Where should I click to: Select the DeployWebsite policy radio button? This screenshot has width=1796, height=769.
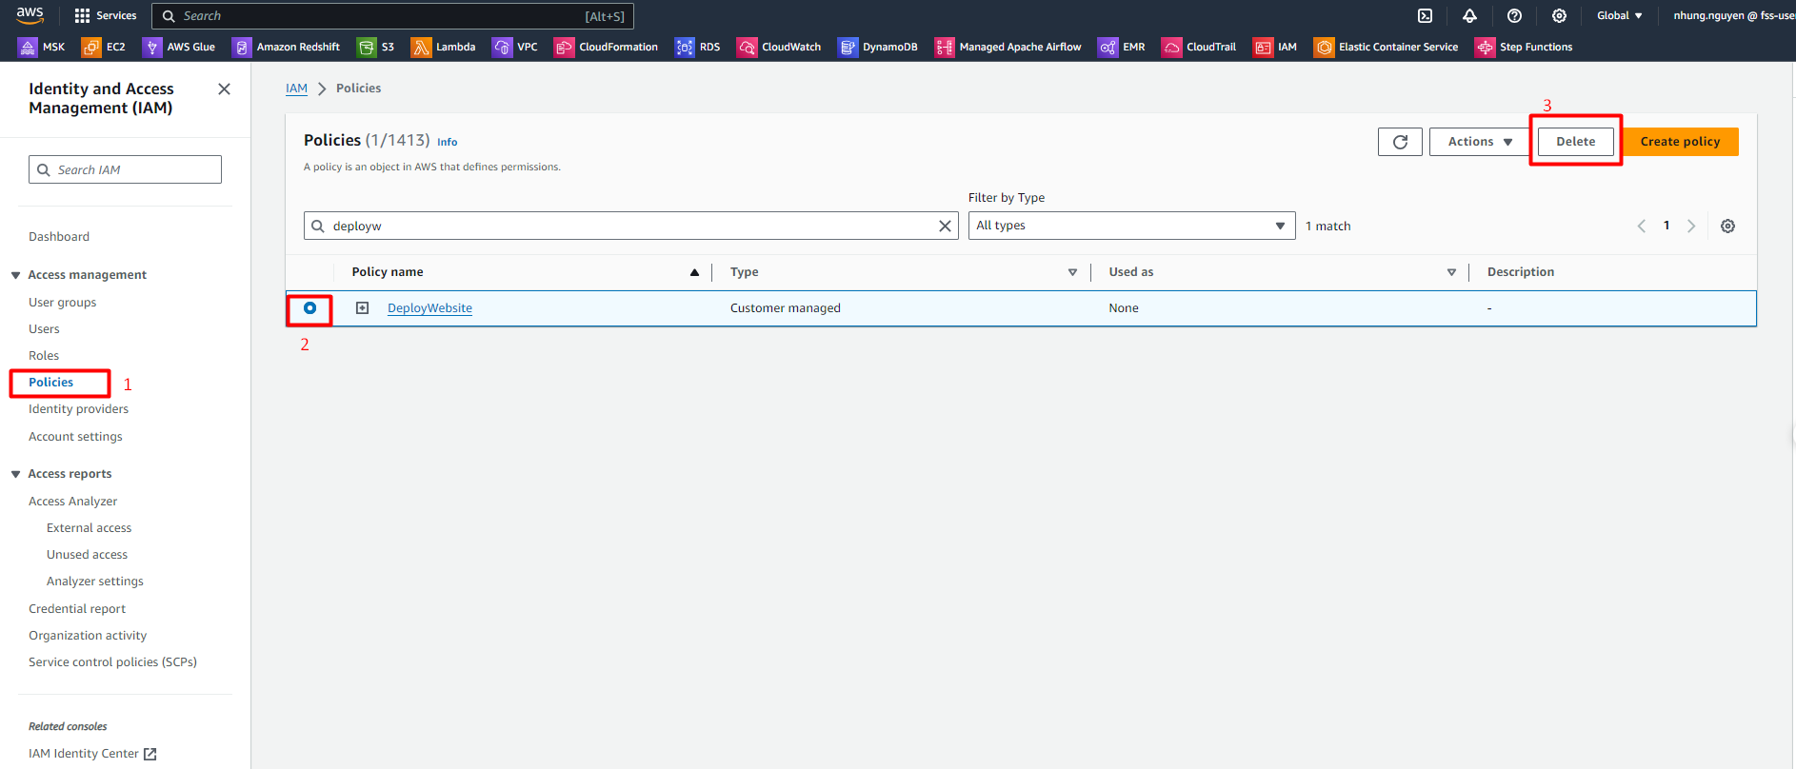coord(309,308)
